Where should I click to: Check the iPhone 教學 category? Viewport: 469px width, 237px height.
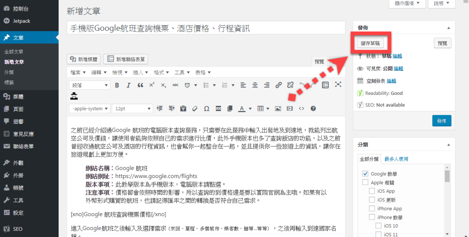(372, 217)
